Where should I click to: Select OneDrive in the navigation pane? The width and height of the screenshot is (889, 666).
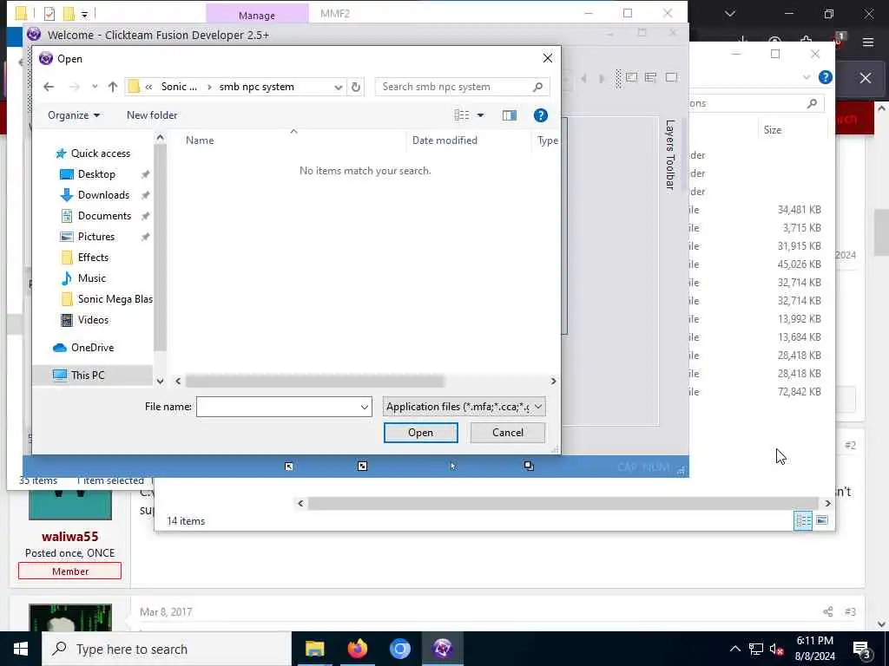pyautogui.click(x=92, y=348)
